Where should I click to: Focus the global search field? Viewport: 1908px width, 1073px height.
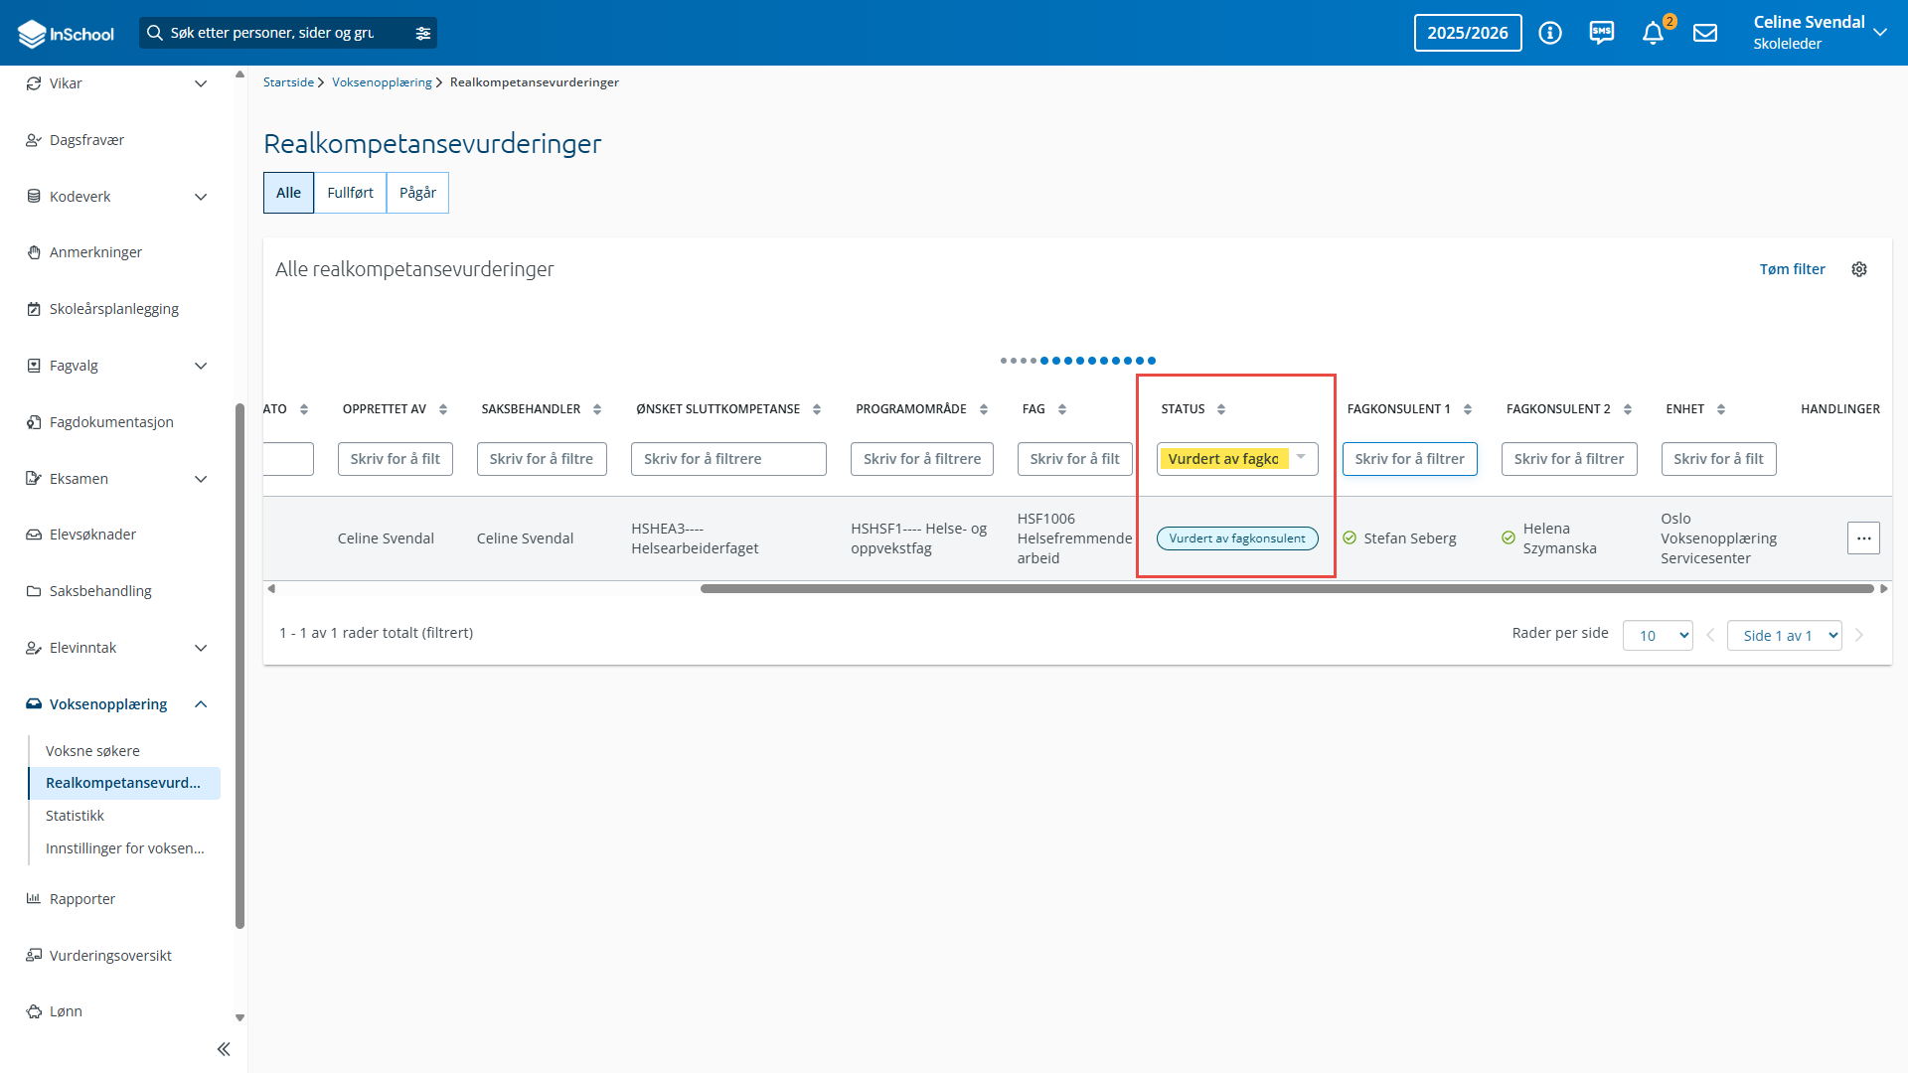point(272,33)
